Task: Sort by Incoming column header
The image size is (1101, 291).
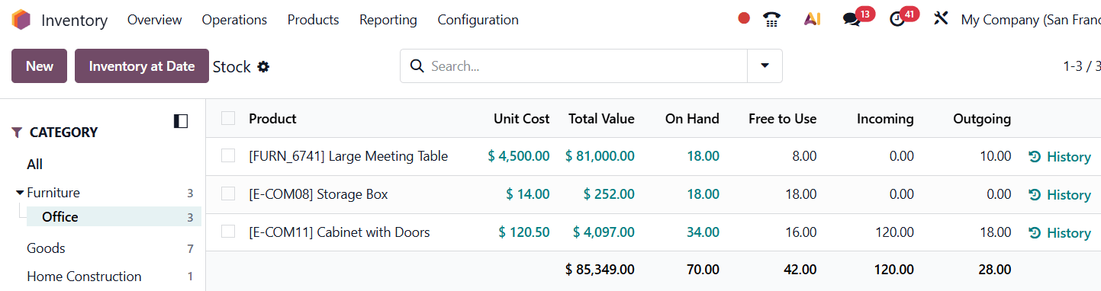Action: pos(885,119)
